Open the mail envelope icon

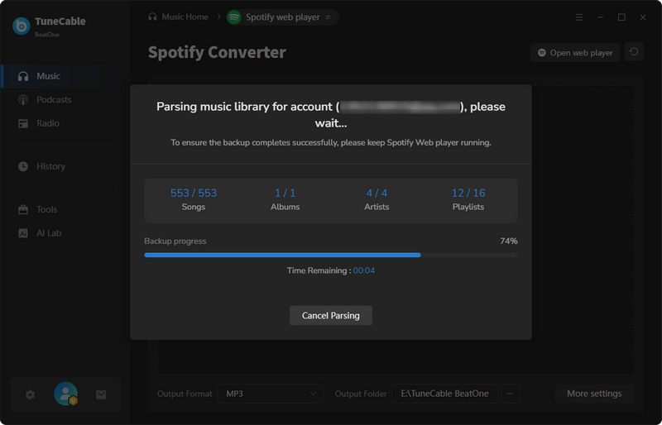point(101,394)
